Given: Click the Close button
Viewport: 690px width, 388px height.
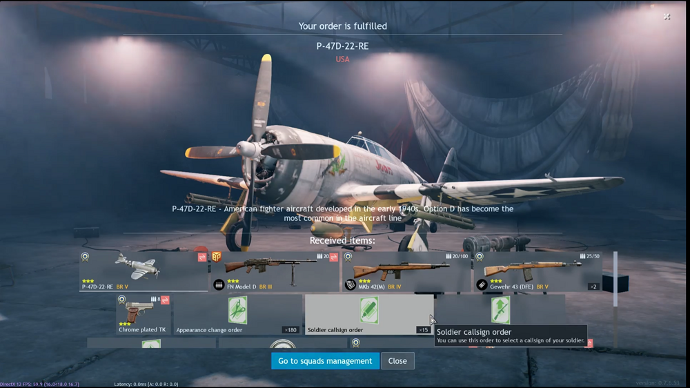Looking at the screenshot, I should coord(397,360).
